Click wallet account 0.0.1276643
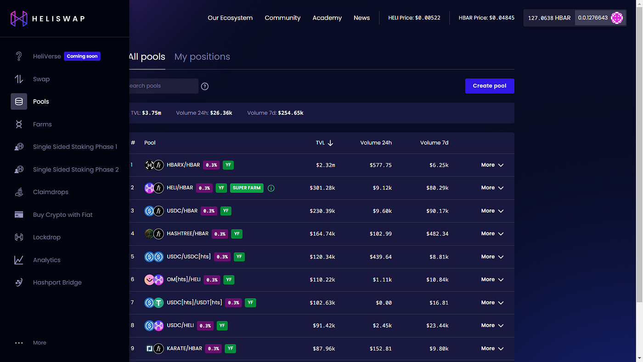 [600, 18]
